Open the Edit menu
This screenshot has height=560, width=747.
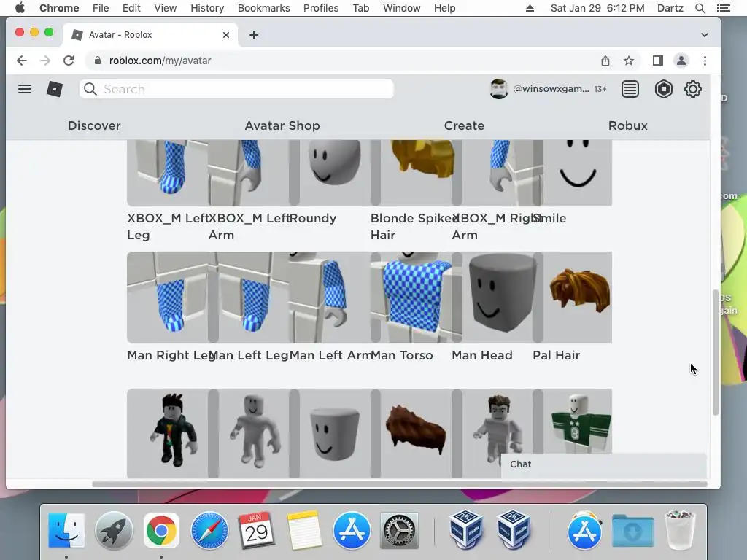131,8
